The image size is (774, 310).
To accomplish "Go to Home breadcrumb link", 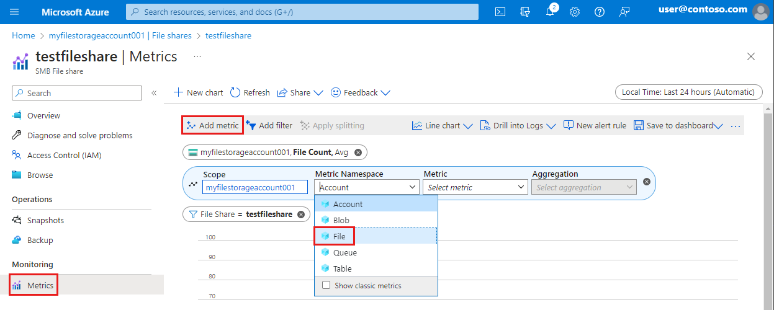I will click(24, 35).
